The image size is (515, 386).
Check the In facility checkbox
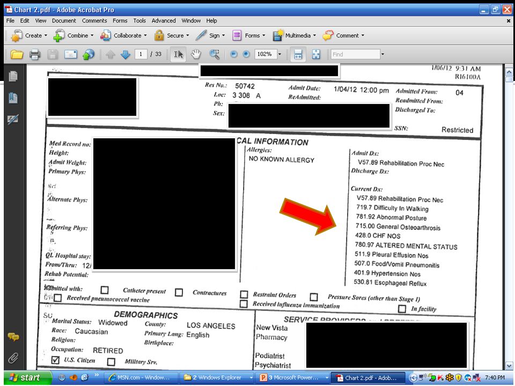[402, 309]
